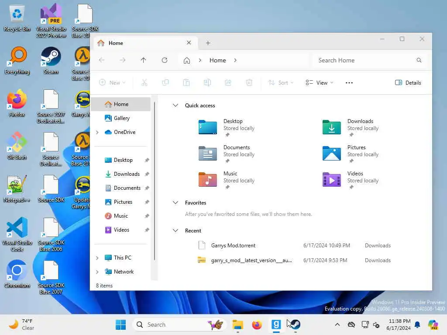Open the Music folder in Quick access

pyautogui.click(x=226, y=180)
